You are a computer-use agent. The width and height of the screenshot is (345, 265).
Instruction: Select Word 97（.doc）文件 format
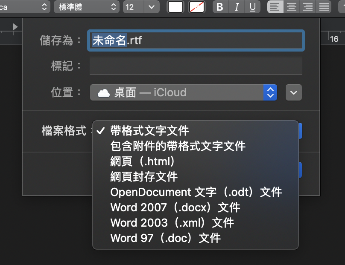click(x=196, y=239)
